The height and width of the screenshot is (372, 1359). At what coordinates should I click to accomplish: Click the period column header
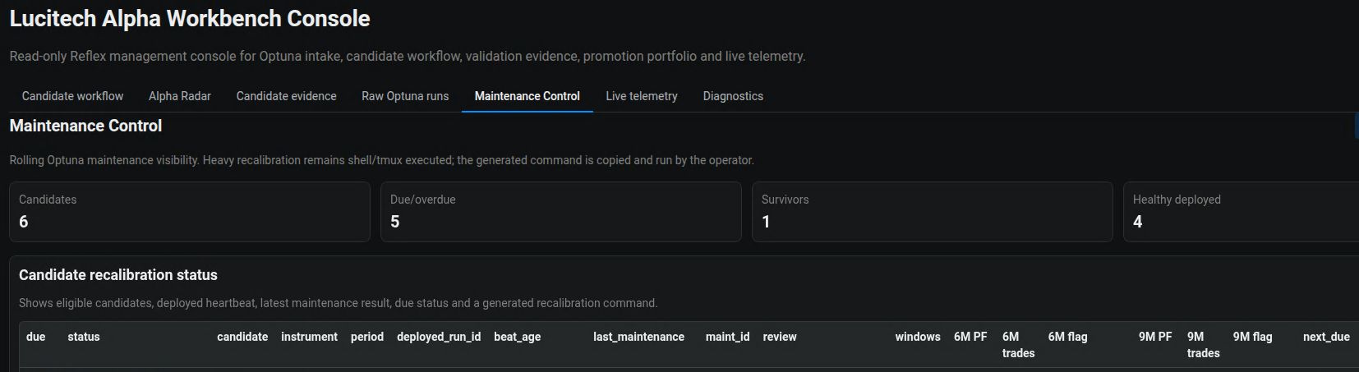pos(367,337)
